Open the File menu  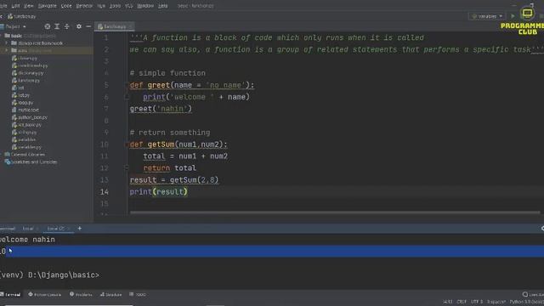pyautogui.click(x=3, y=6)
